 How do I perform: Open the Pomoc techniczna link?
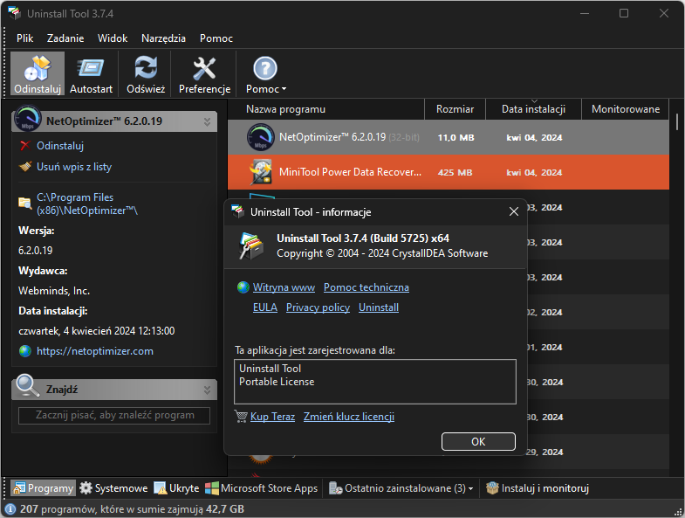[366, 287]
